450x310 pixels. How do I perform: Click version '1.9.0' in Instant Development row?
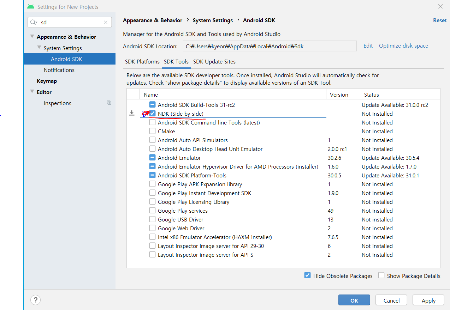click(333, 193)
